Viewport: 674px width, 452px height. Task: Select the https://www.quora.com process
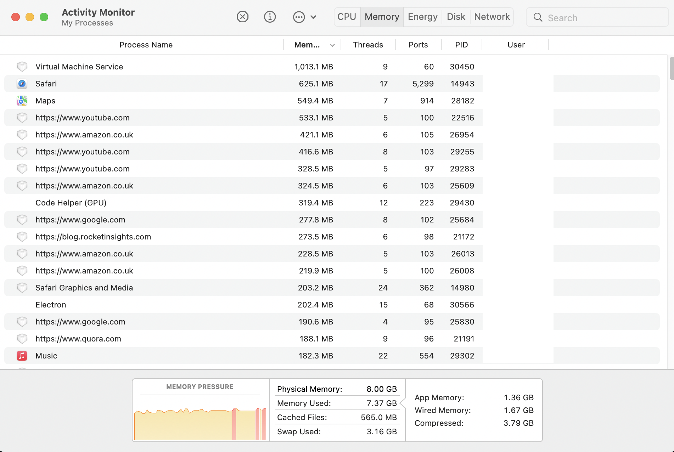tap(78, 339)
